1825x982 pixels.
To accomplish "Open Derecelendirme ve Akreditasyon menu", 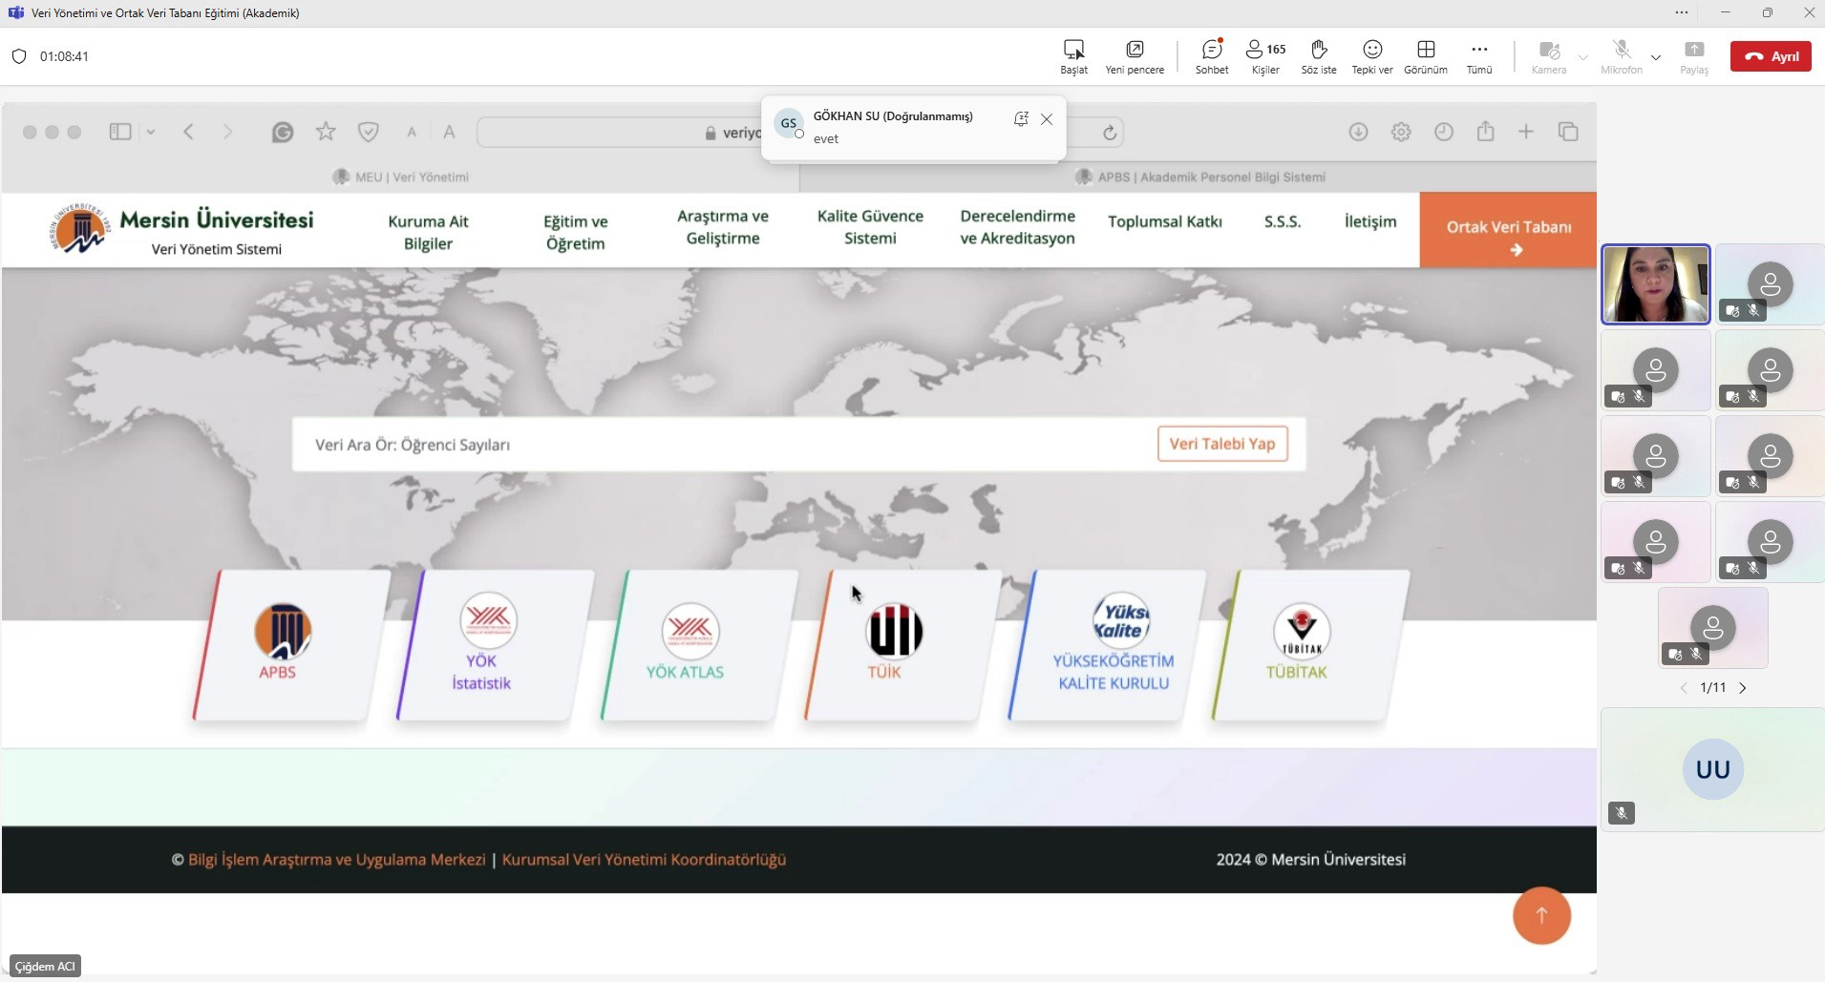I will tap(1018, 227).
